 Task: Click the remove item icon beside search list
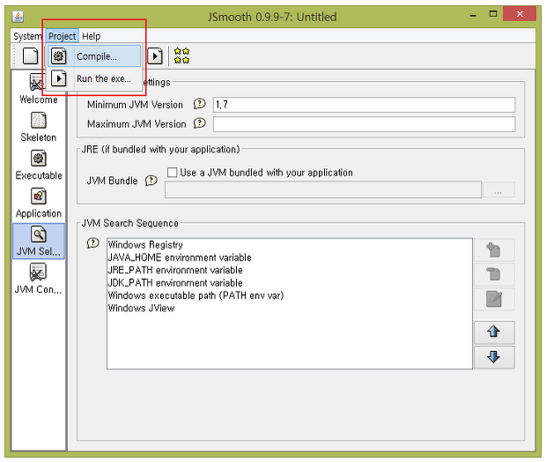(x=494, y=274)
